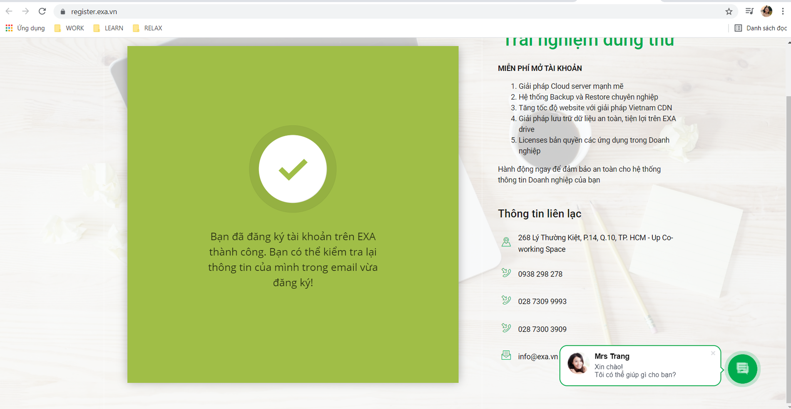The height and width of the screenshot is (409, 791).
Task: Open the Chrome three-dot menu
Action: coord(783,11)
